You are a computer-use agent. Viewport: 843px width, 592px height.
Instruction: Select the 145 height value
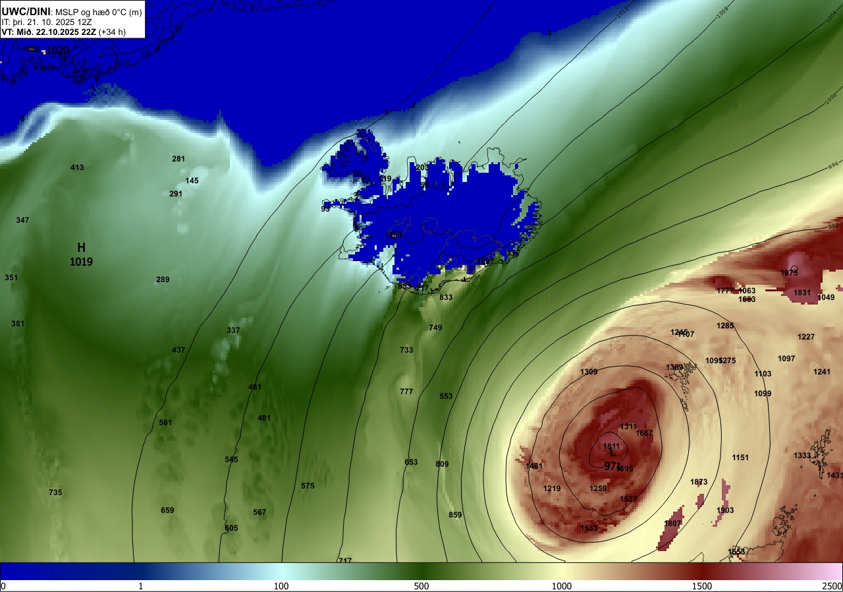pos(192,181)
